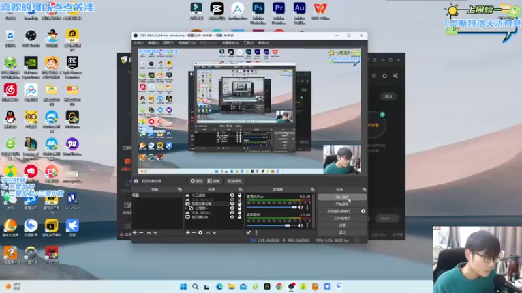Open the Epic Games Launcher desktop icon
This screenshot has height=293, width=522.
point(72,67)
